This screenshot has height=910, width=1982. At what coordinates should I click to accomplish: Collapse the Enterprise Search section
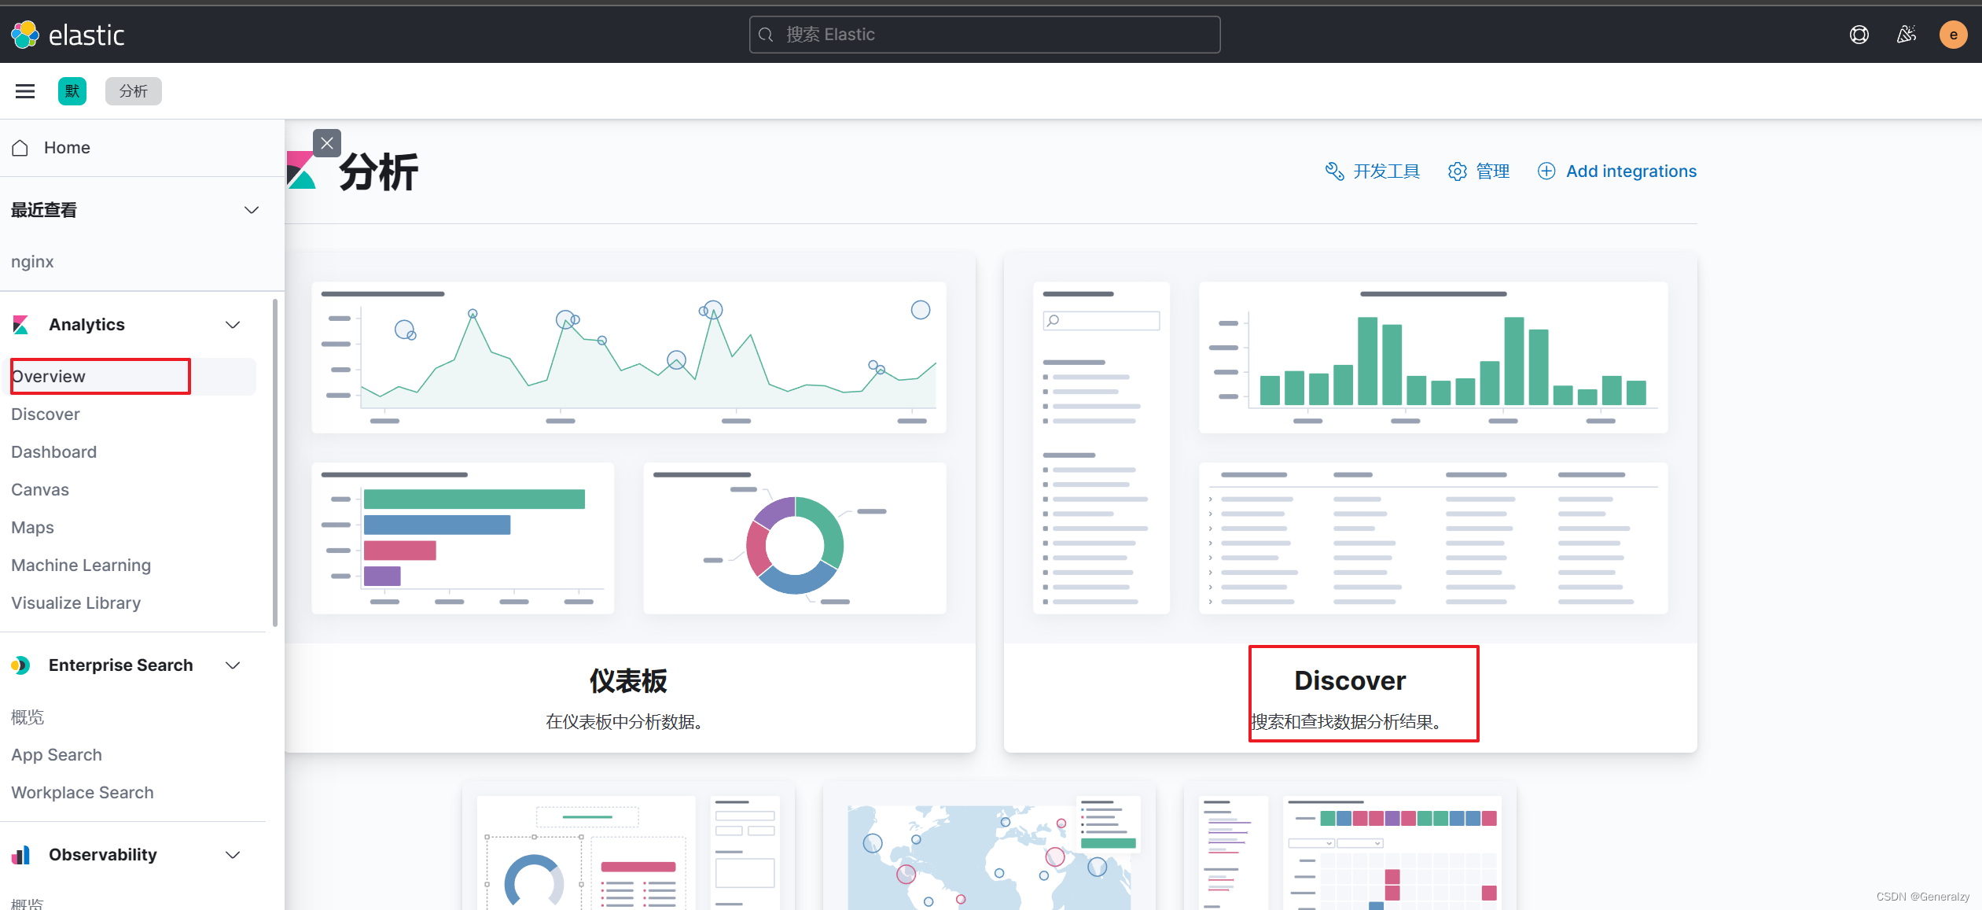coord(233,665)
